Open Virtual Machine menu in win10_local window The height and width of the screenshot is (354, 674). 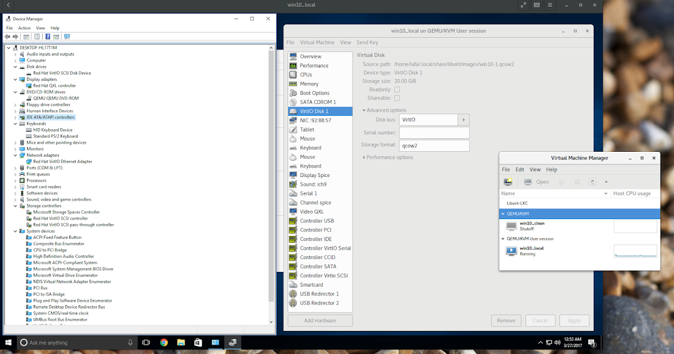click(x=317, y=42)
